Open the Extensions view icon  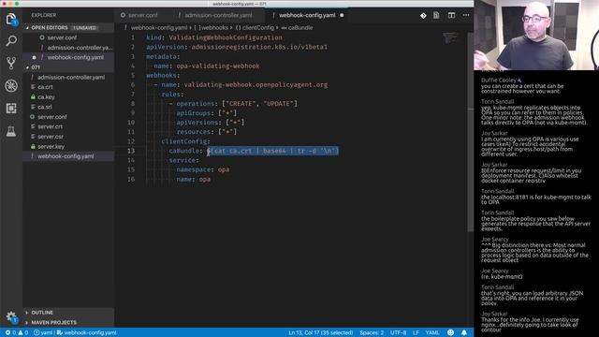[11, 109]
